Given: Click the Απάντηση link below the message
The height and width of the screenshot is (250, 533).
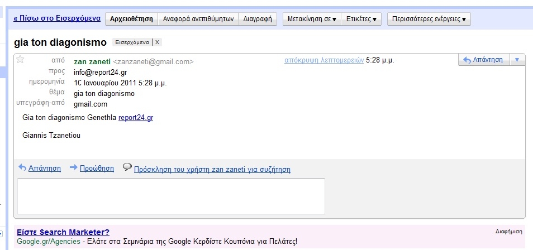Looking at the screenshot, I should tap(45, 168).
